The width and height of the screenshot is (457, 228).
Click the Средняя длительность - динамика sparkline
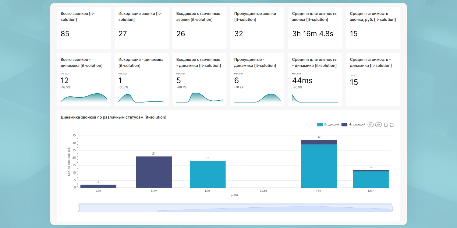[x=315, y=98]
